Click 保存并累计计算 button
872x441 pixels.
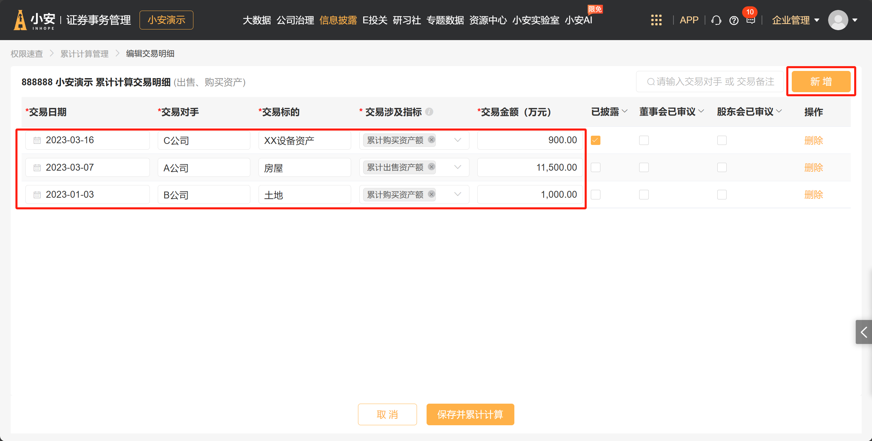[470, 414]
